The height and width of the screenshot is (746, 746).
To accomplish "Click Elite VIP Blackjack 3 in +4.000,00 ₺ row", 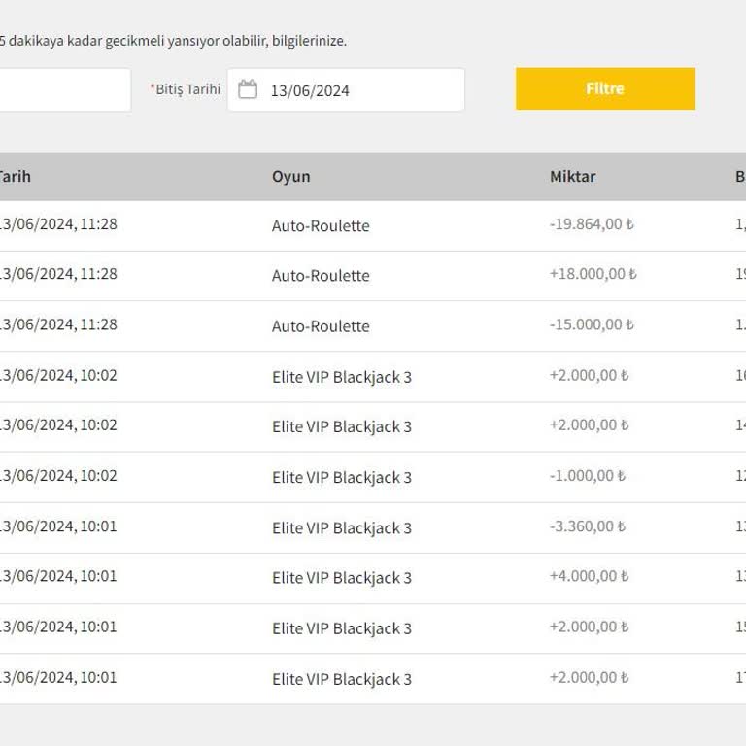I will coord(342,578).
